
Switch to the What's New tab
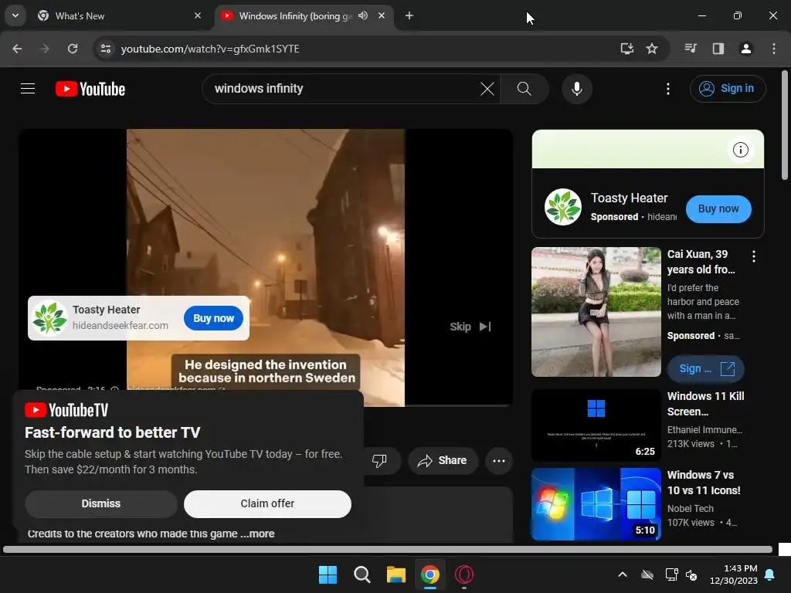click(x=118, y=16)
